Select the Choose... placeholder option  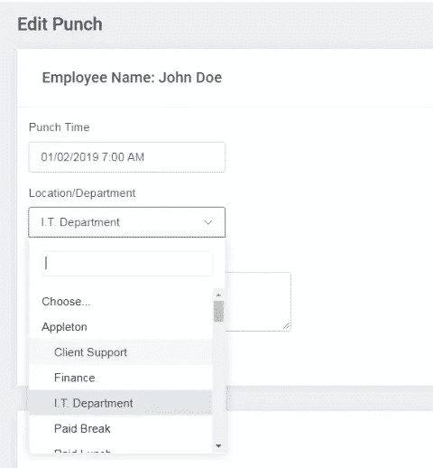coord(121,302)
